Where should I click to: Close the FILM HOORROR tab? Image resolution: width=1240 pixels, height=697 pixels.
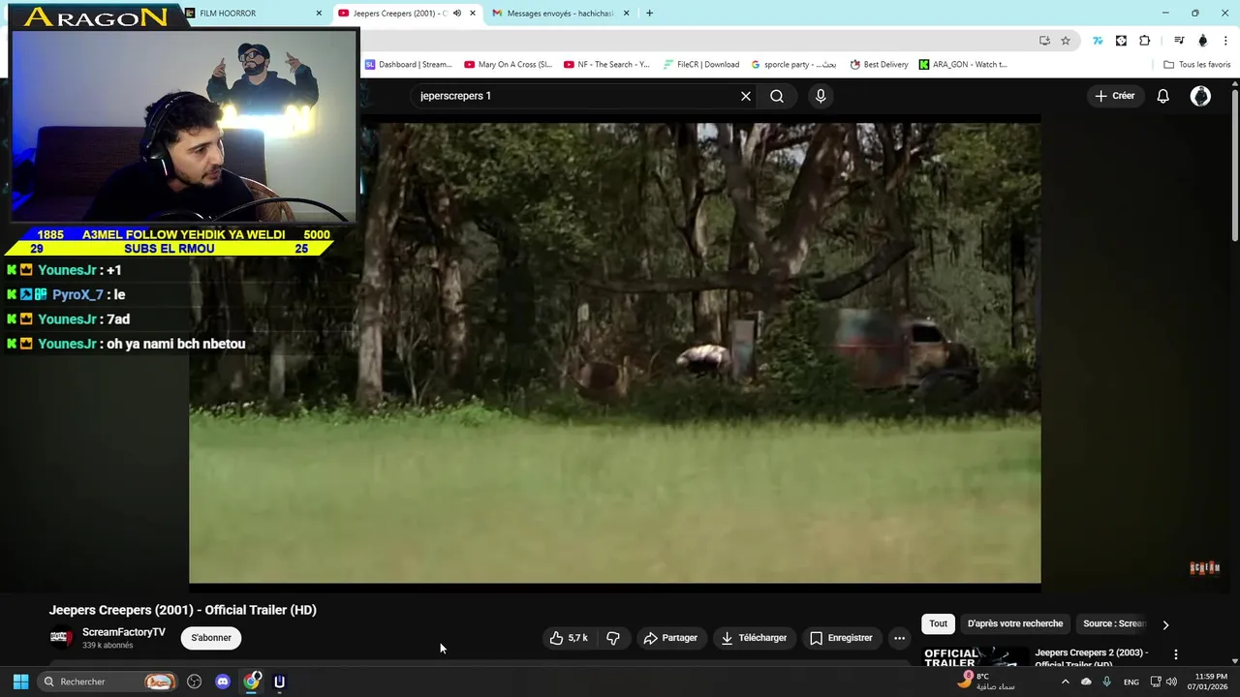pyautogui.click(x=319, y=14)
